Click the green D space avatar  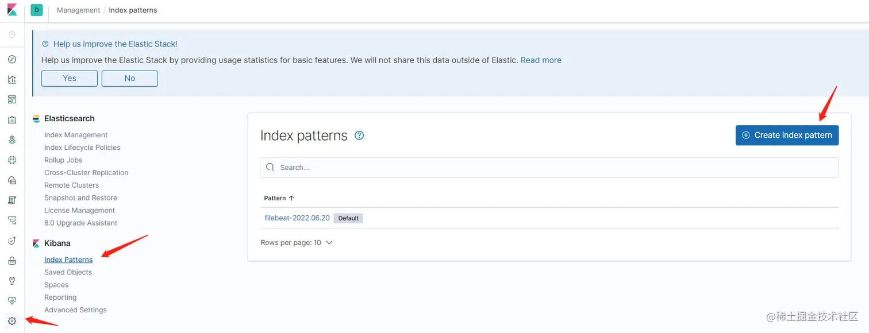37,10
